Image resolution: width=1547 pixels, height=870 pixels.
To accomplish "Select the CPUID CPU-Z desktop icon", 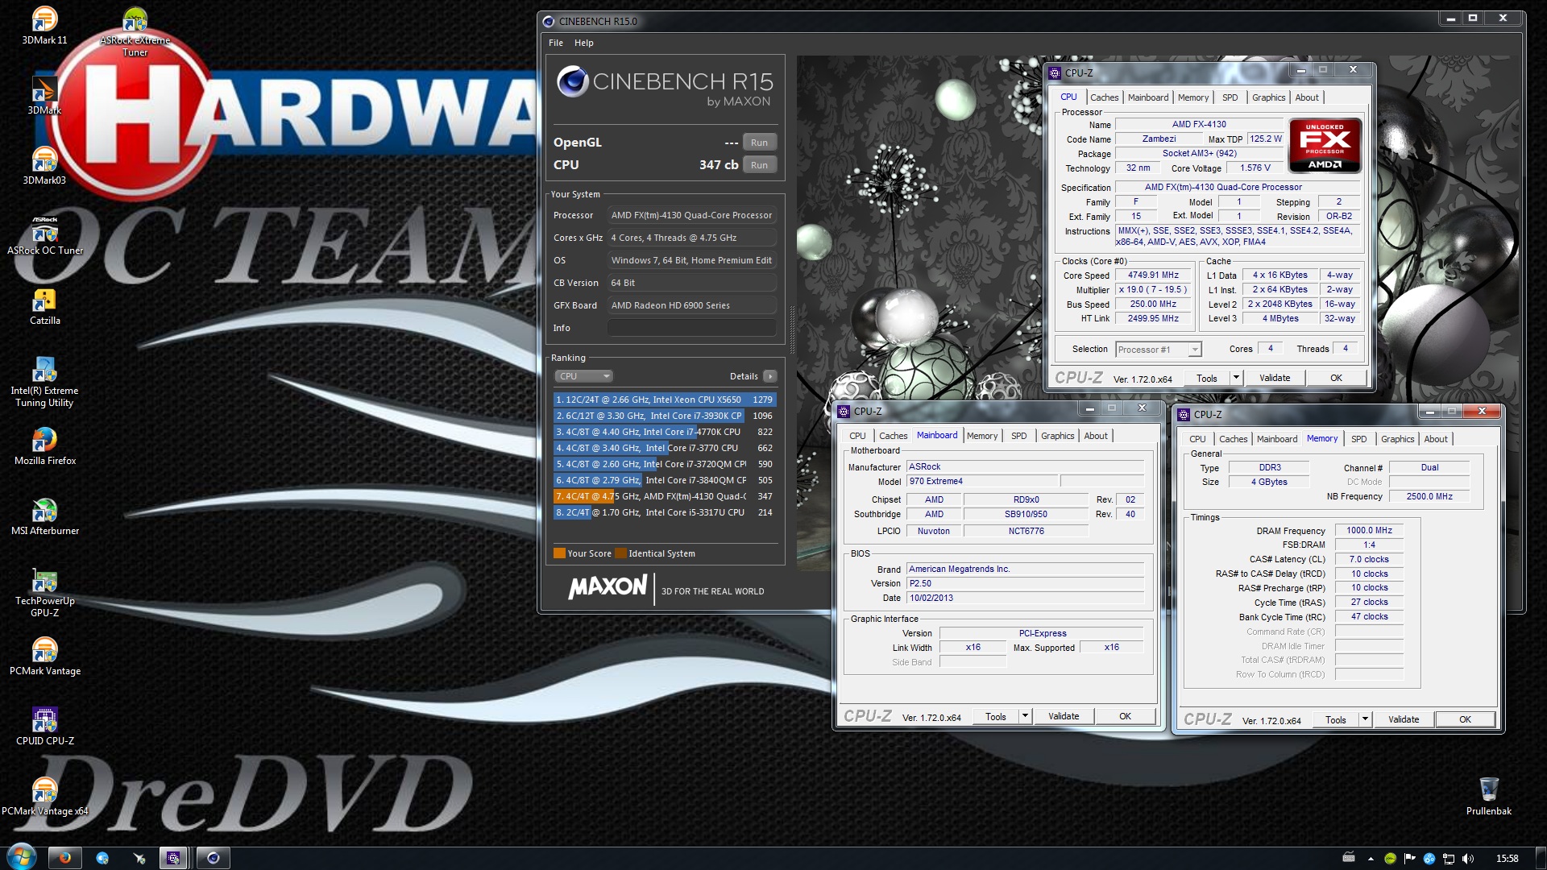I will [44, 726].
